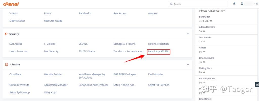This screenshot has height=101, width=259.
Task: Open Select PHP Version
Action: pyautogui.click(x=159, y=85)
